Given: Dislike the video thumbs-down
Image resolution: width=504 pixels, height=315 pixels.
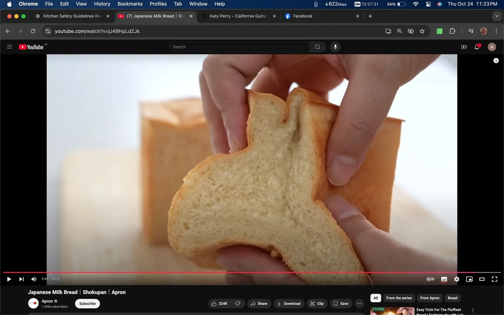Looking at the screenshot, I should click(238, 304).
